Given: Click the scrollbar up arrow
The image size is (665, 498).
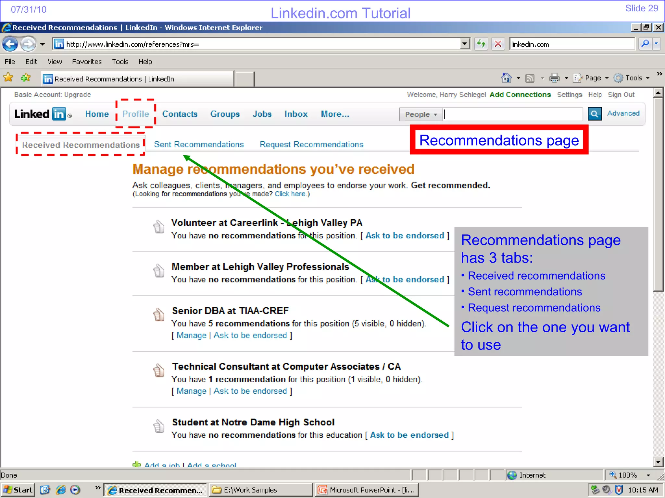Looking at the screenshot, I should [x=658, y=93].
